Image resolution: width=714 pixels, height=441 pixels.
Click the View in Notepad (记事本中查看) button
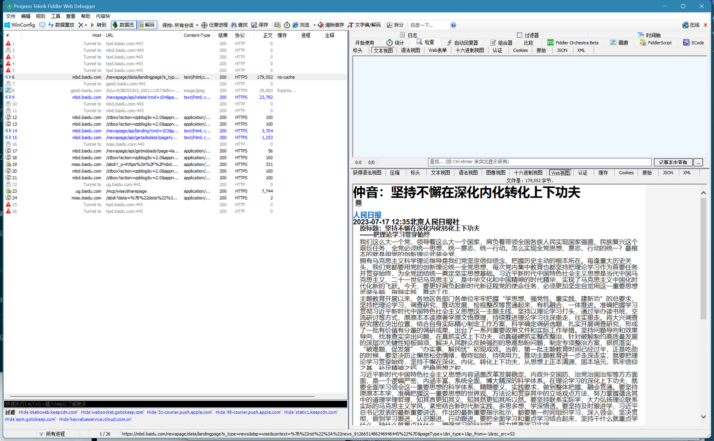(673, 162)
